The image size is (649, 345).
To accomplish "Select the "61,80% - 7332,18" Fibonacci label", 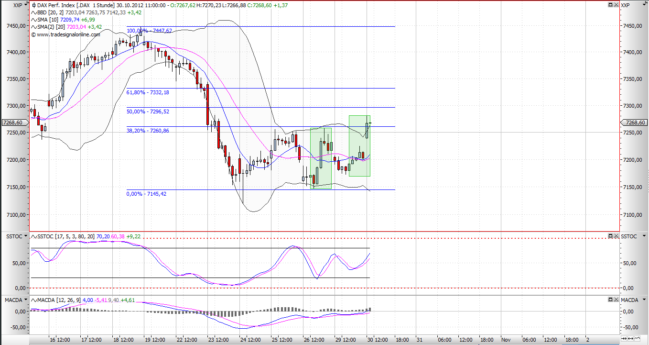I will point(148,92).
